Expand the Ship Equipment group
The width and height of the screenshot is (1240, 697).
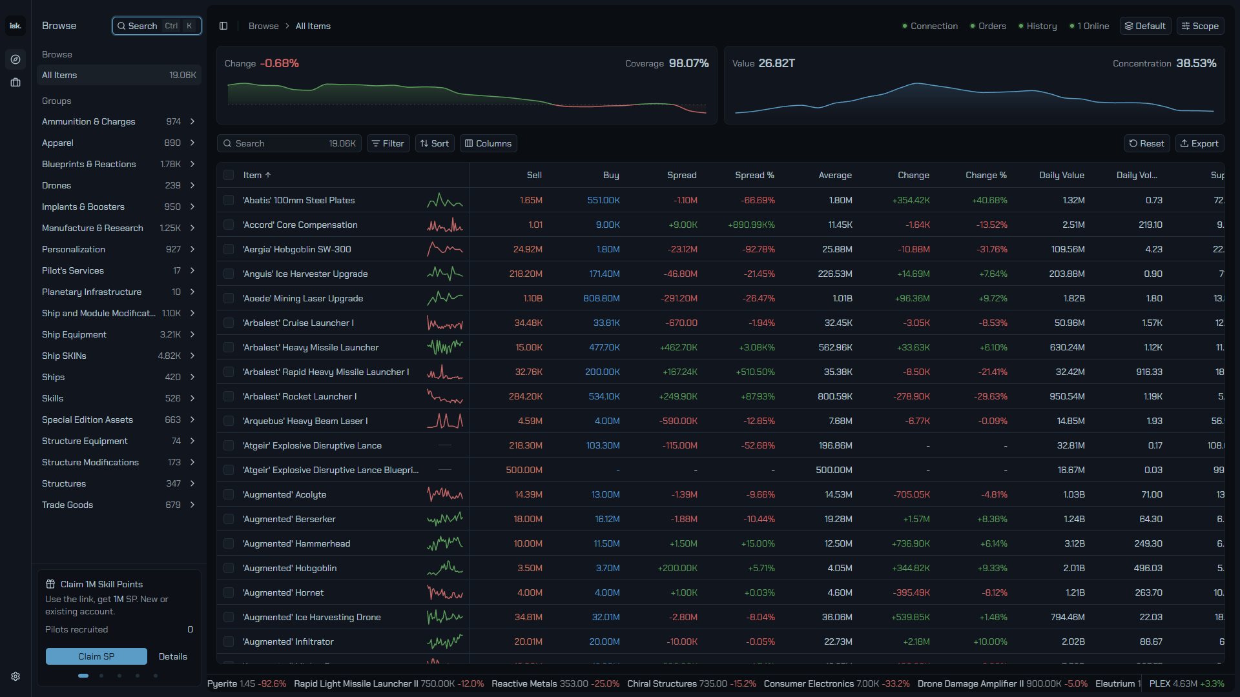click(x=192, y=334)
